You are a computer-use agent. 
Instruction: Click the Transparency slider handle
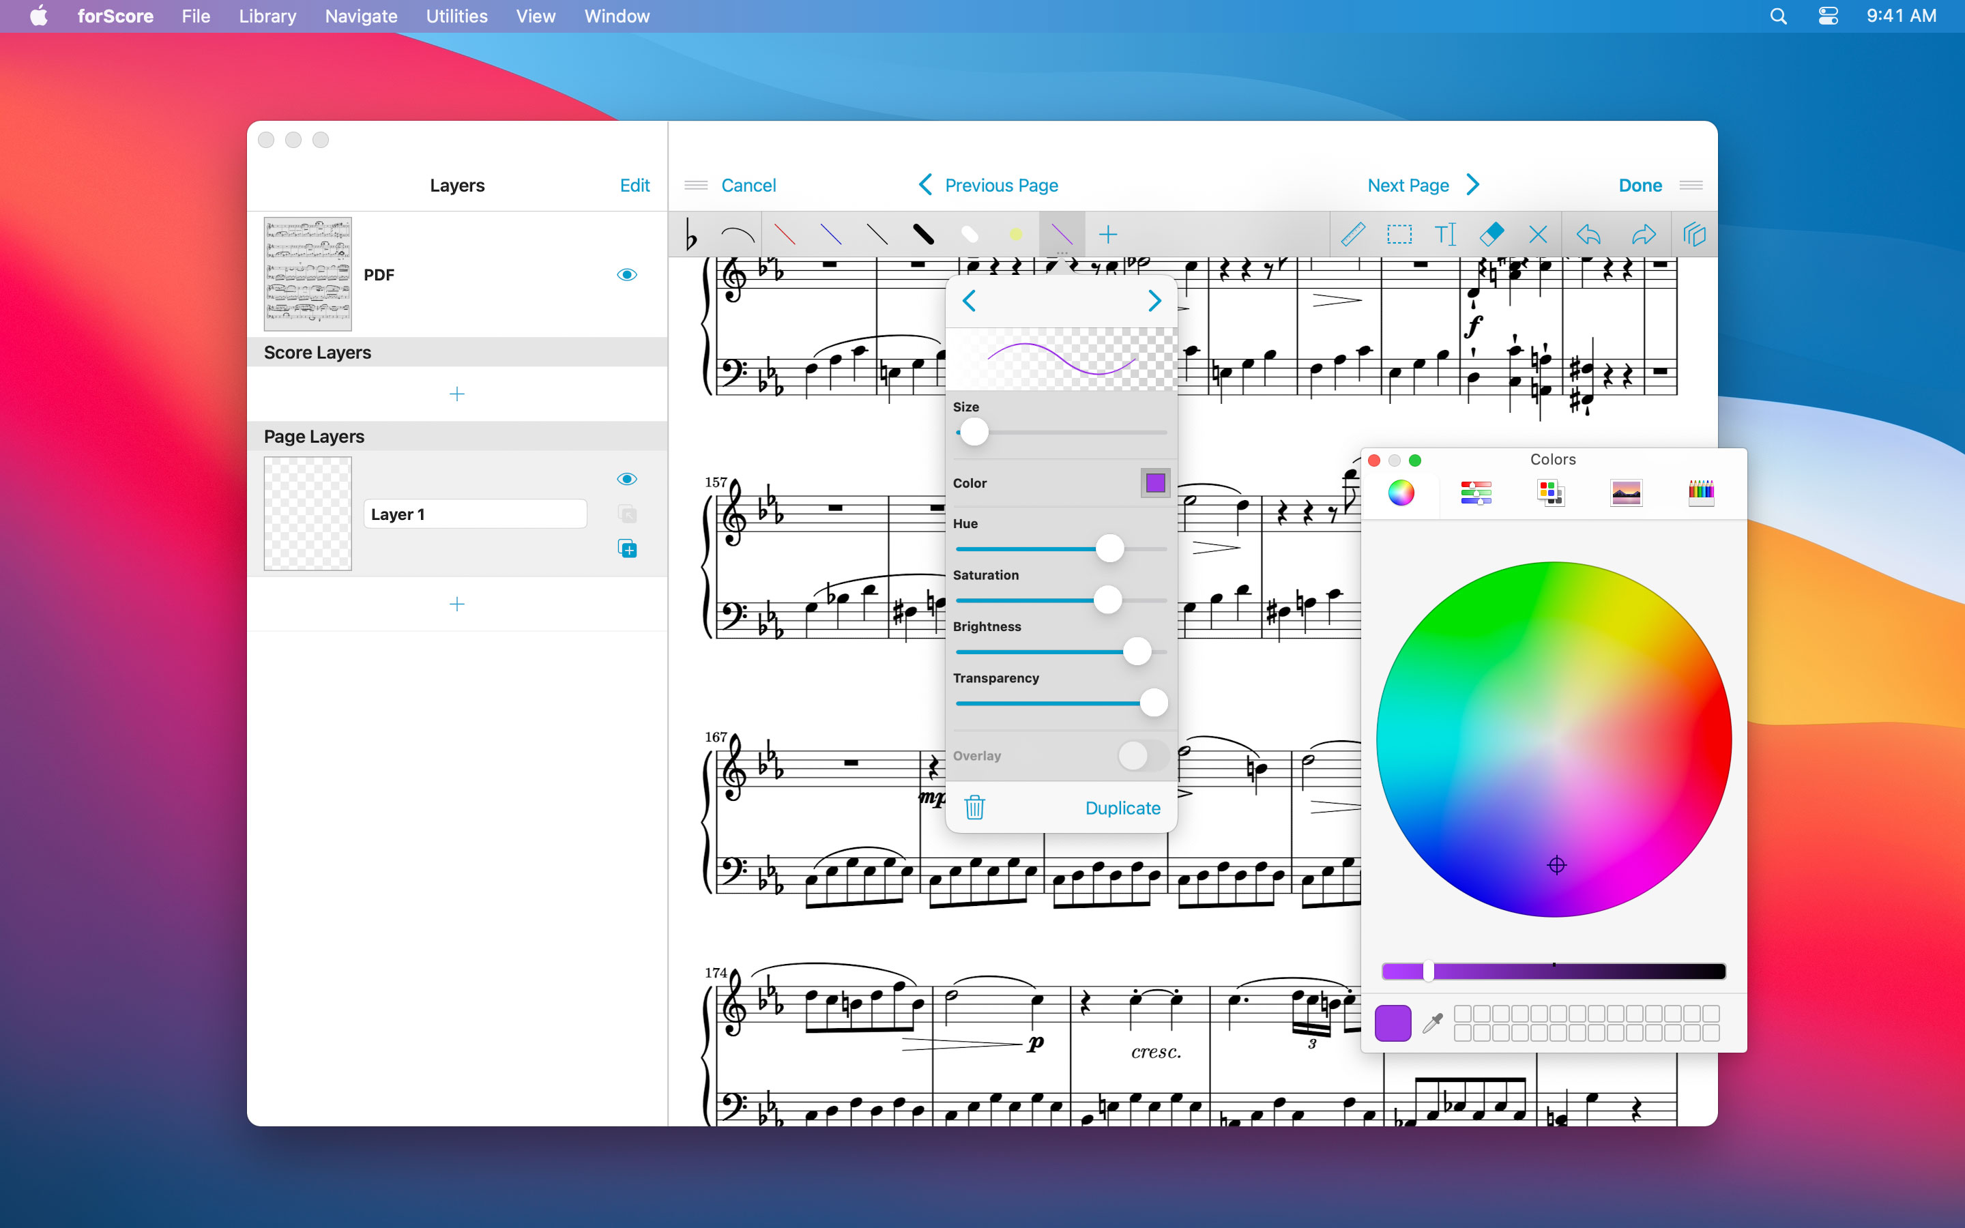click(1154, 703)
